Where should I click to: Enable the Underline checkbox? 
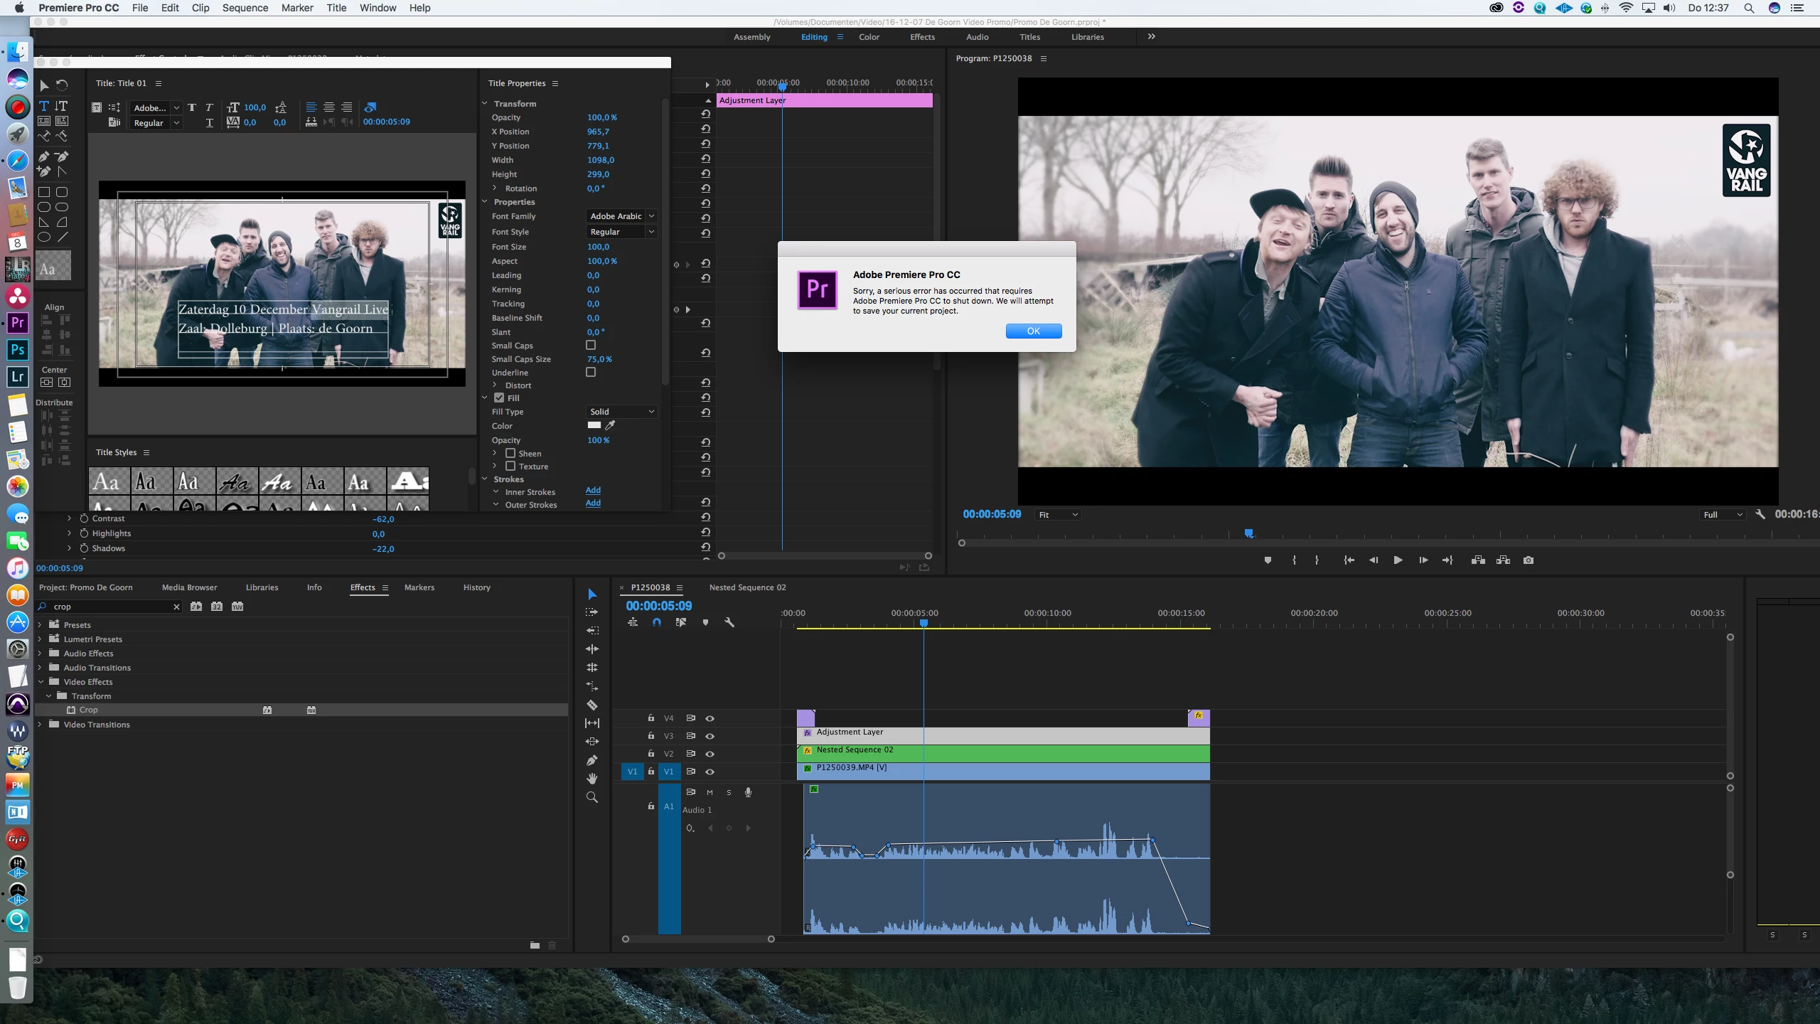tap(591, 372)
